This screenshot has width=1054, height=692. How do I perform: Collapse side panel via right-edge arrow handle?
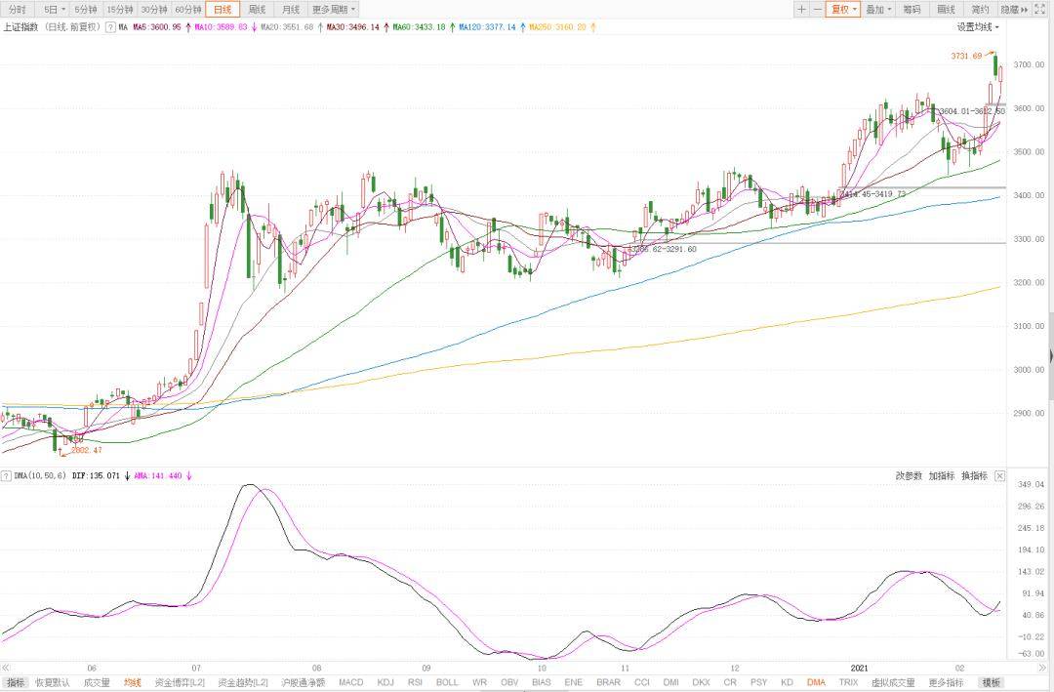(1051, 355)
